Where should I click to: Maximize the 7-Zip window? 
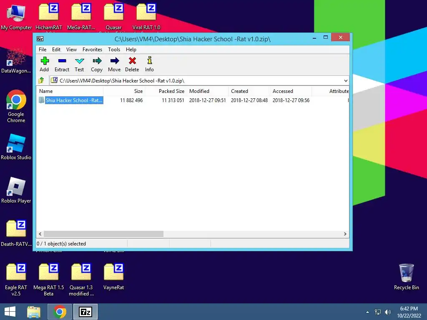click(x=325, y=37)
